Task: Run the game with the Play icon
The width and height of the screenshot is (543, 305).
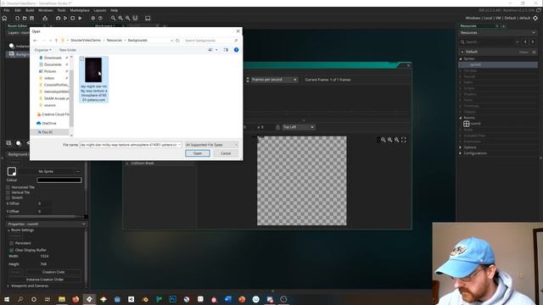Action: point(65,18)
